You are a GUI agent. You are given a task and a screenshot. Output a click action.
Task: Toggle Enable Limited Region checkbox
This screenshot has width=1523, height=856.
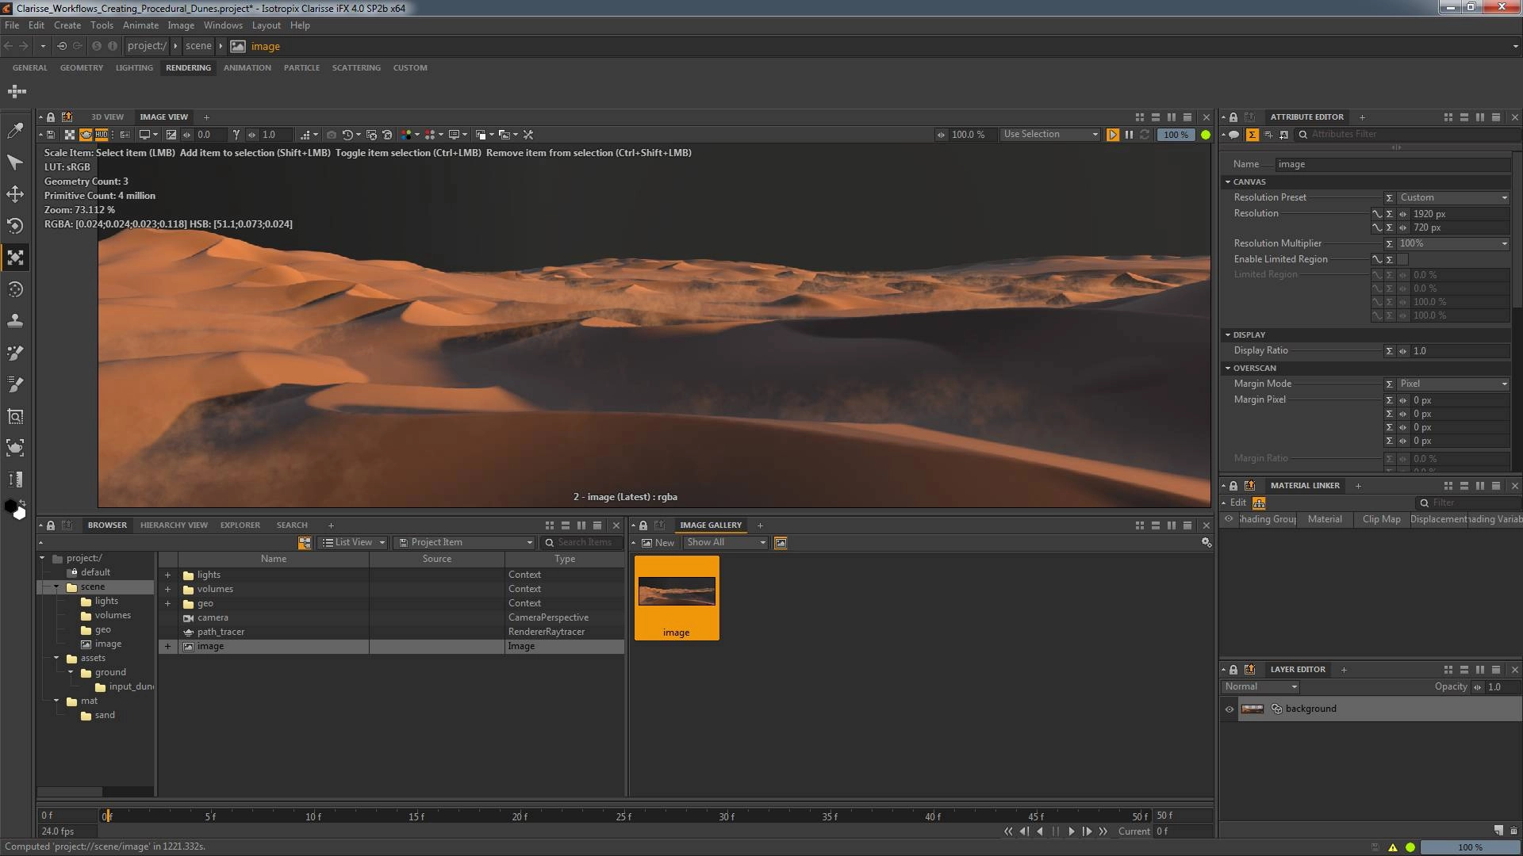(1402, 259)
